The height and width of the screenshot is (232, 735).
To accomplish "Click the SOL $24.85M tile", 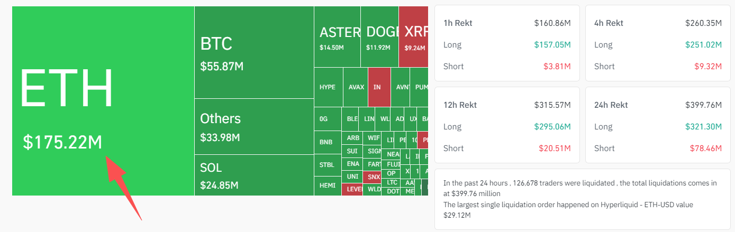I will point(254,175).
